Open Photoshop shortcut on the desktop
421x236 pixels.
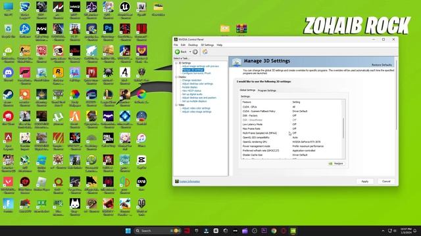click(x=108, y=31)
